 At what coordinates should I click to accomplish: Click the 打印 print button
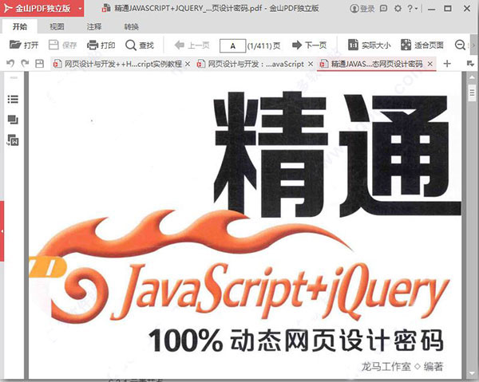pyautogui.click(x=101, y=45)
